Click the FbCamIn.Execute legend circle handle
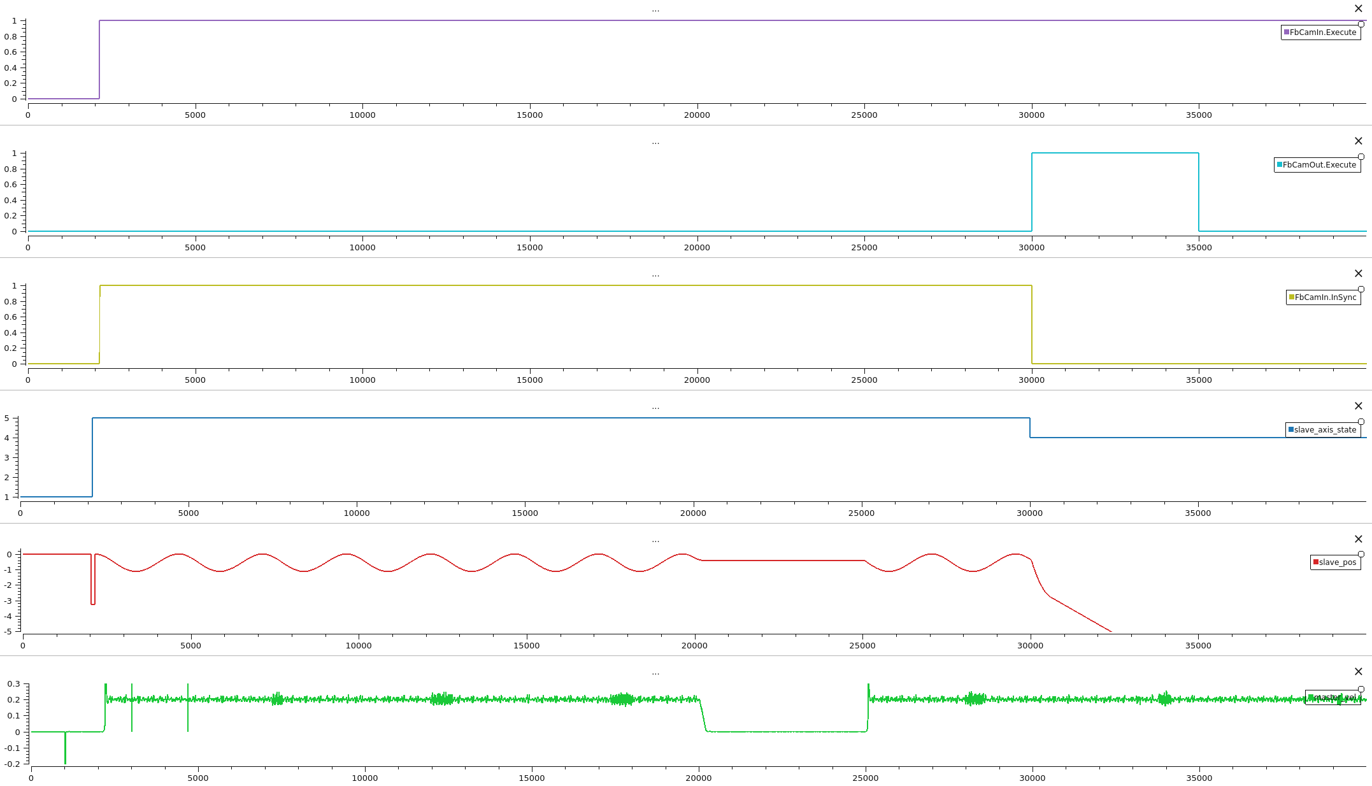Image resolution: width=1372 pixels, height=786 pixels. click(x=1361, y=24)
